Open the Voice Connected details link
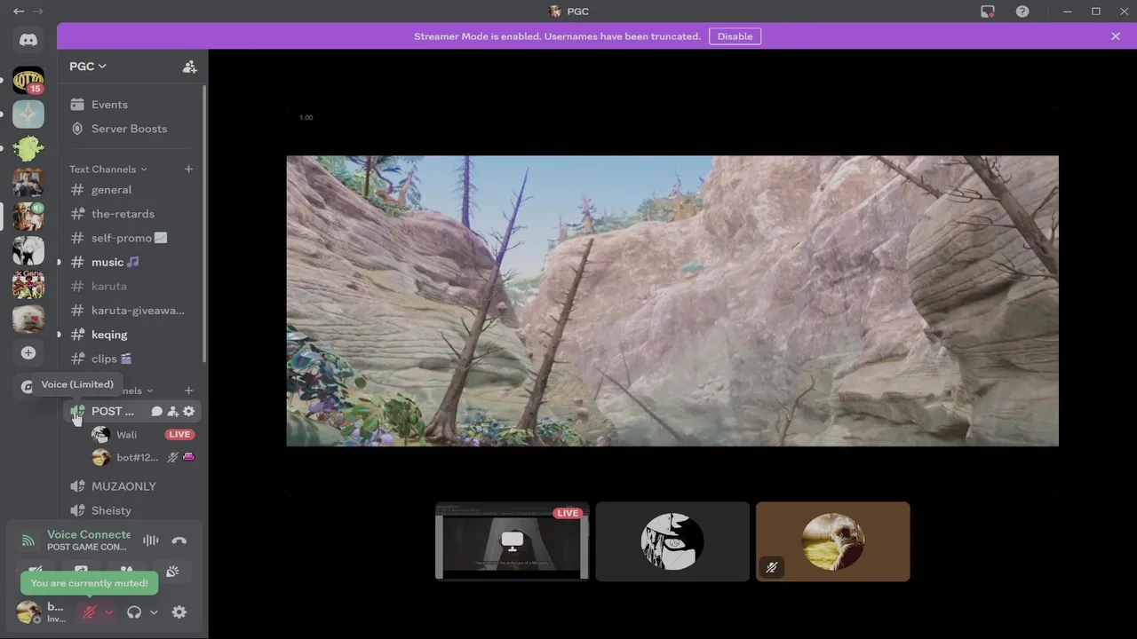The height and width of the screenshot is (639, 1137). tap(89, 534)
